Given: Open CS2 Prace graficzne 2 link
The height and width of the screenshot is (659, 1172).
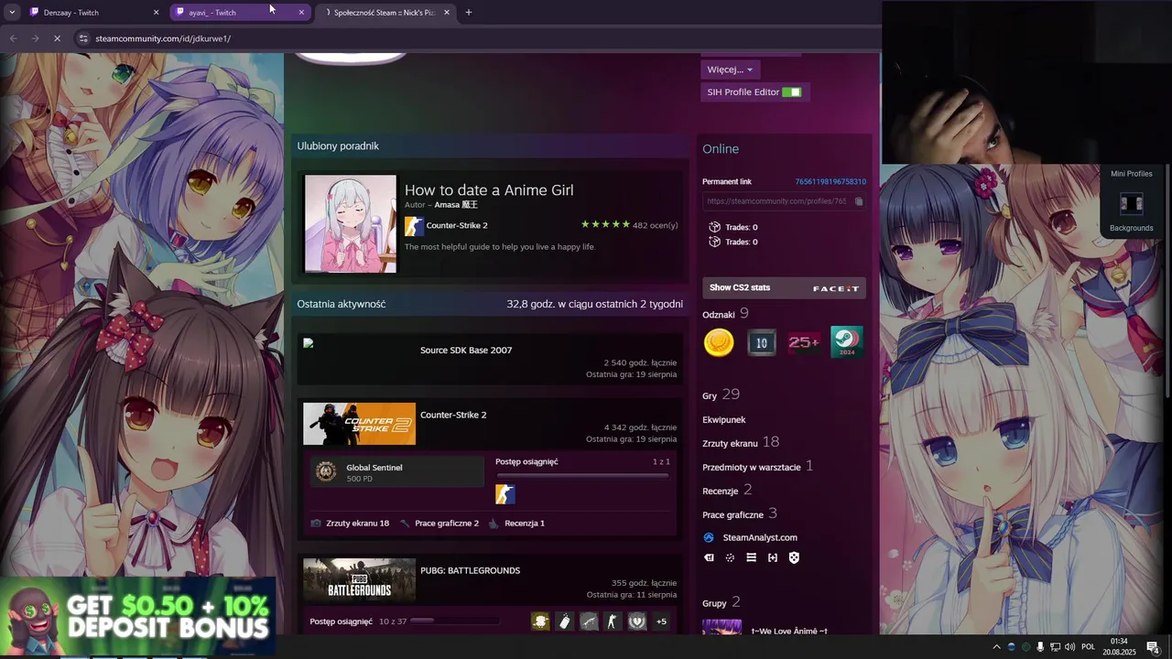Looking at the screenshot, I should [447, 524].
